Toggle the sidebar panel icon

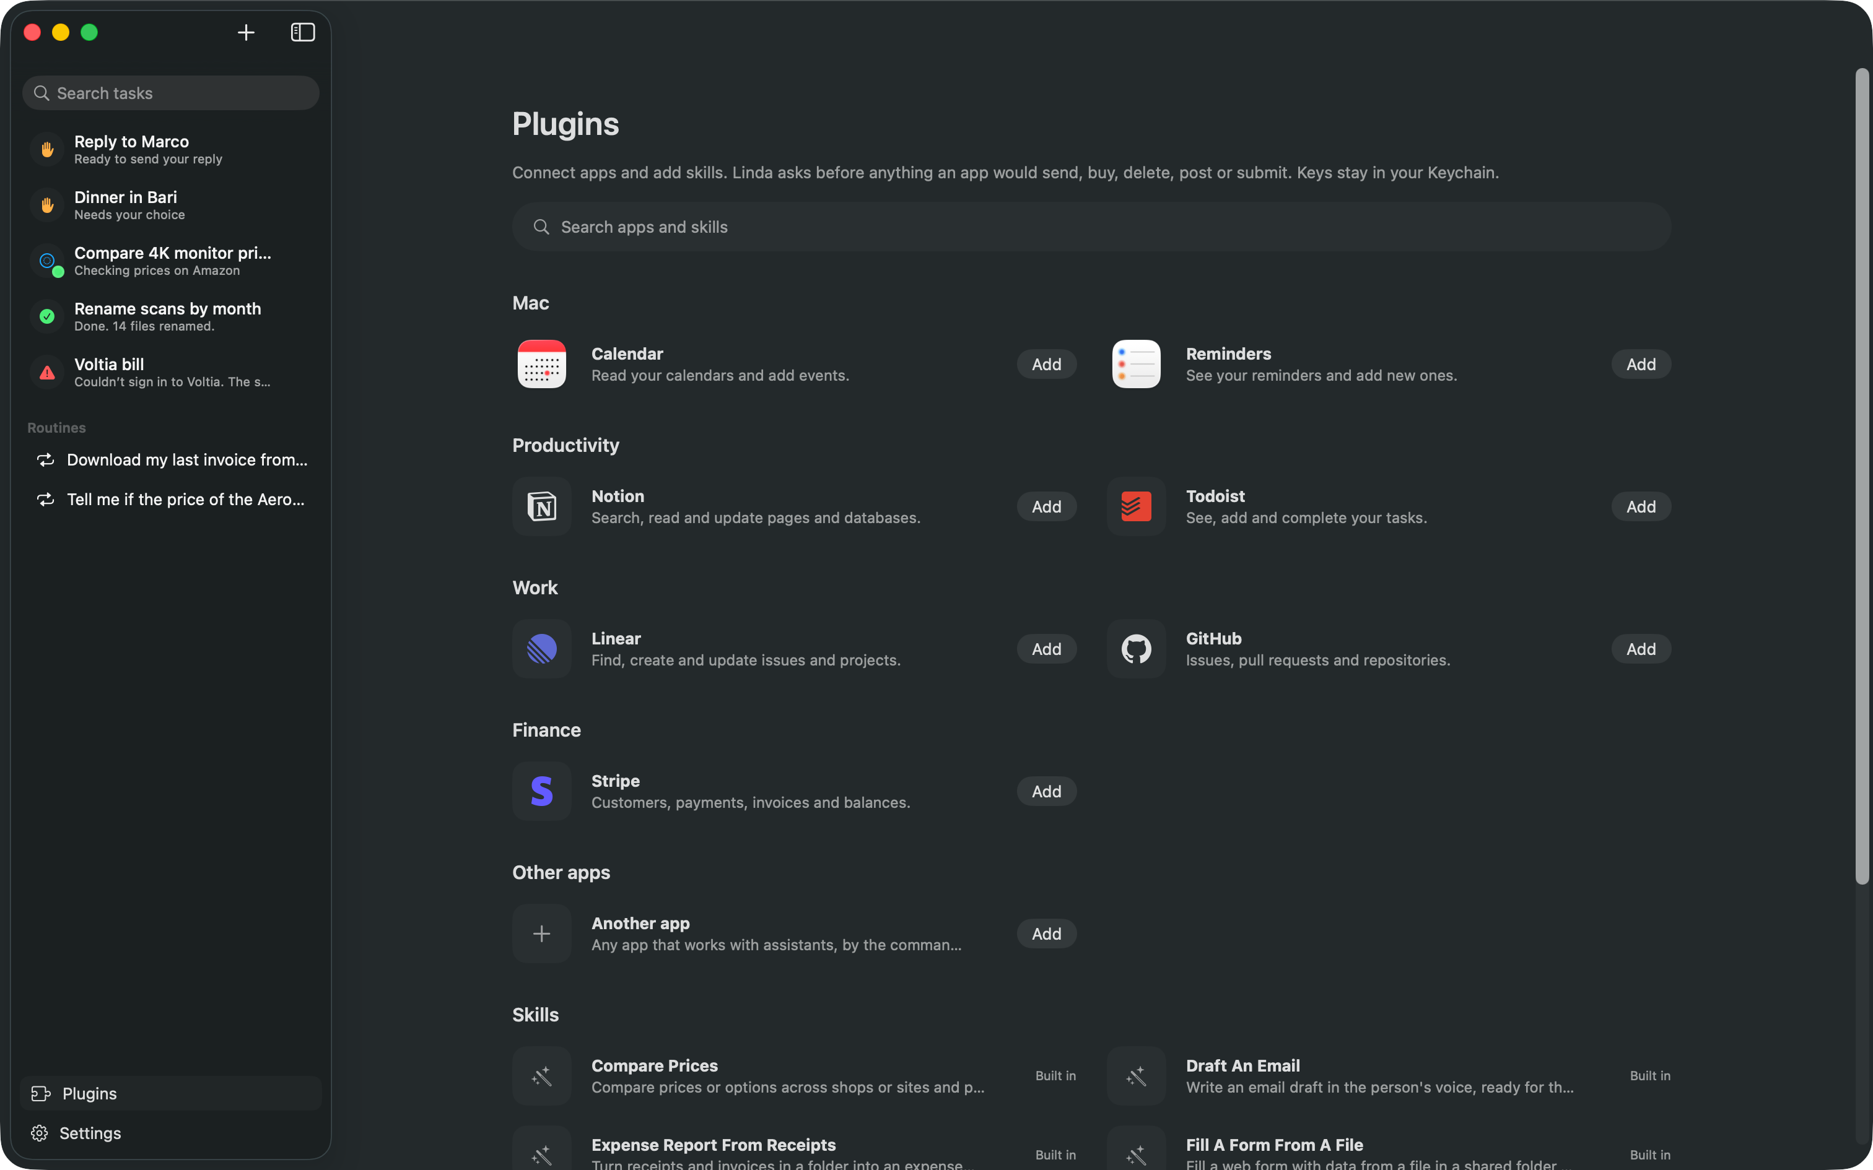coord(303,32)
